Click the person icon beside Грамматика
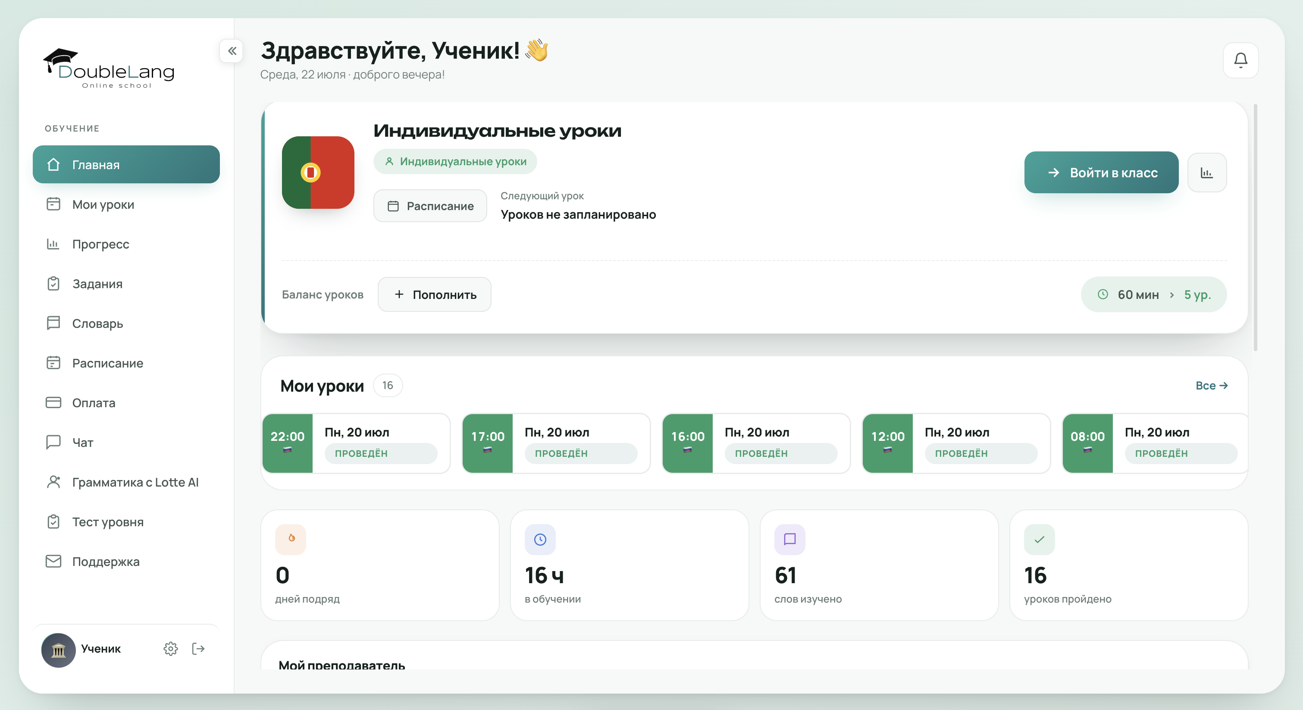This screenshot has height=710, width=1303. coord(53,482)
